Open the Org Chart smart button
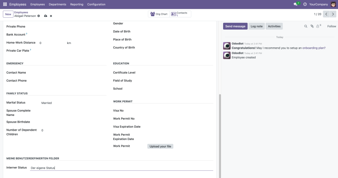This screenshot has width=338, height=178. [159, 14]
